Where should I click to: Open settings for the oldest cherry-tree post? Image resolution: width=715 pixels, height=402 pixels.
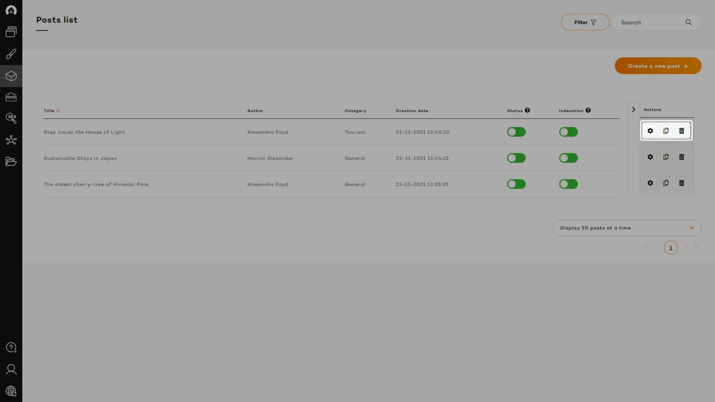650,183
